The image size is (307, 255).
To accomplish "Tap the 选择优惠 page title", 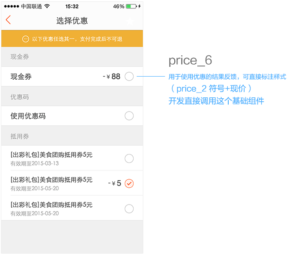I will tap(72, 20).
